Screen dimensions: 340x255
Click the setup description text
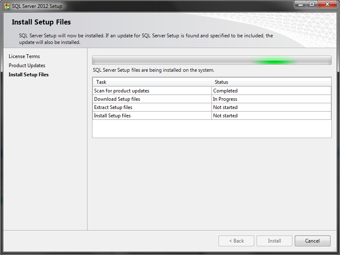click(x=145, y=39)
